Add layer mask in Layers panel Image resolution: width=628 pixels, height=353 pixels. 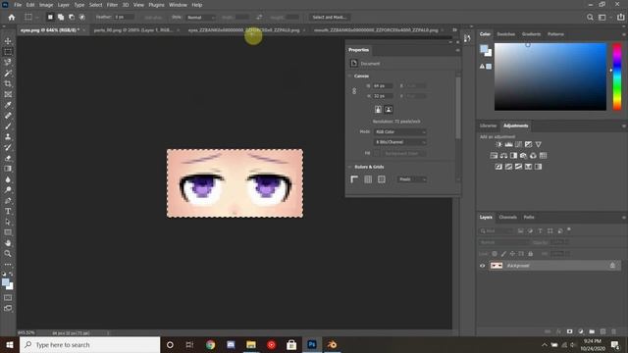point(570,331)
